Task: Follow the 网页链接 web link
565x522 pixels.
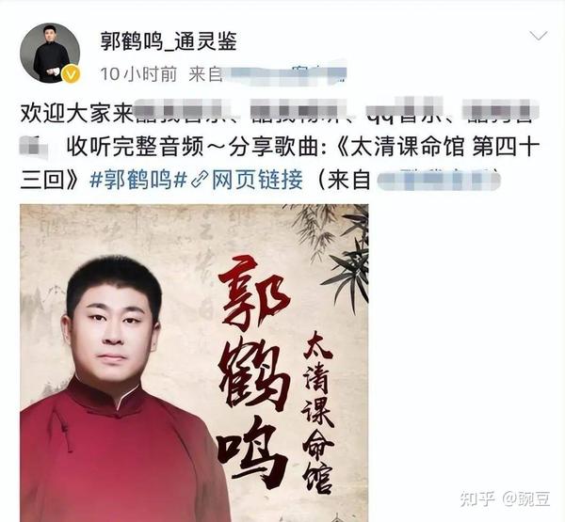Action: pyautogui.click(x=257, y=180)
